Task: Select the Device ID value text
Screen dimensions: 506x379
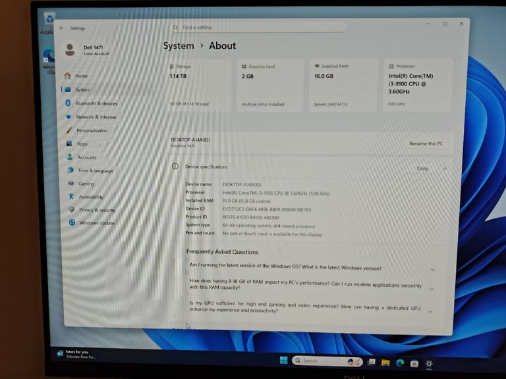Action: click(x=267, y=209)
